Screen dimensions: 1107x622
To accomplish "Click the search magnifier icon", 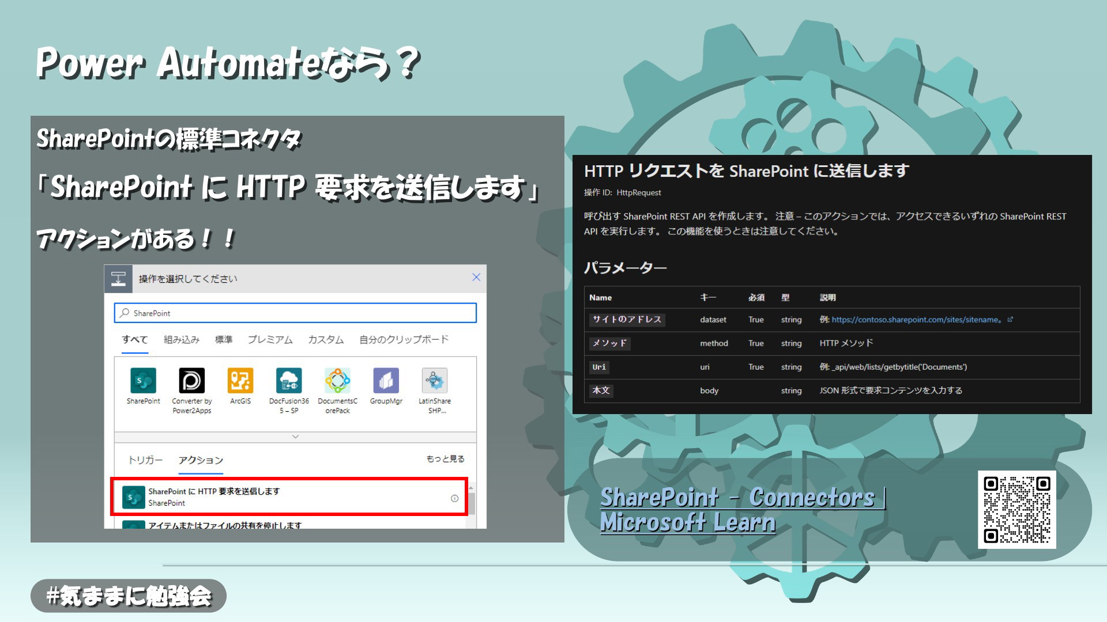I will [125, 313].
